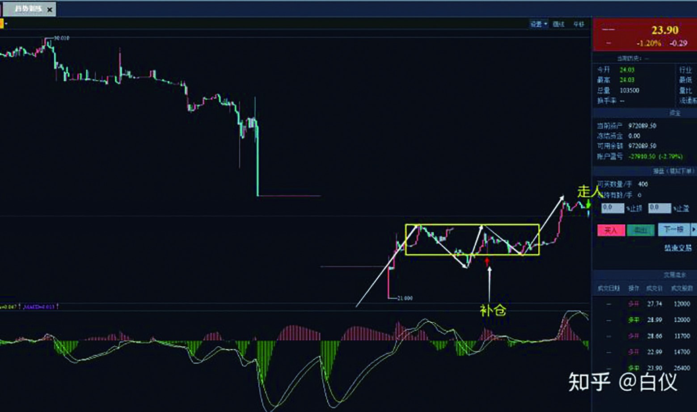Image resolution: width=697 pixels, height=412 pixels.
Task: Click the 30.010 high price marker
Action: 61,38
